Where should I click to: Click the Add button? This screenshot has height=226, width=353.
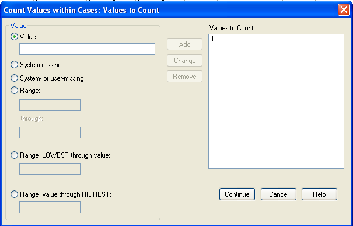[x=184, y=44]
